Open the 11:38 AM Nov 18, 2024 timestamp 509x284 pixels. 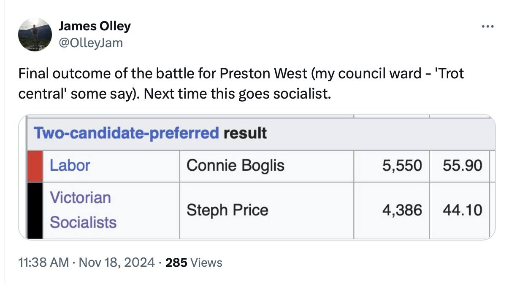click(x=87, y=263)
